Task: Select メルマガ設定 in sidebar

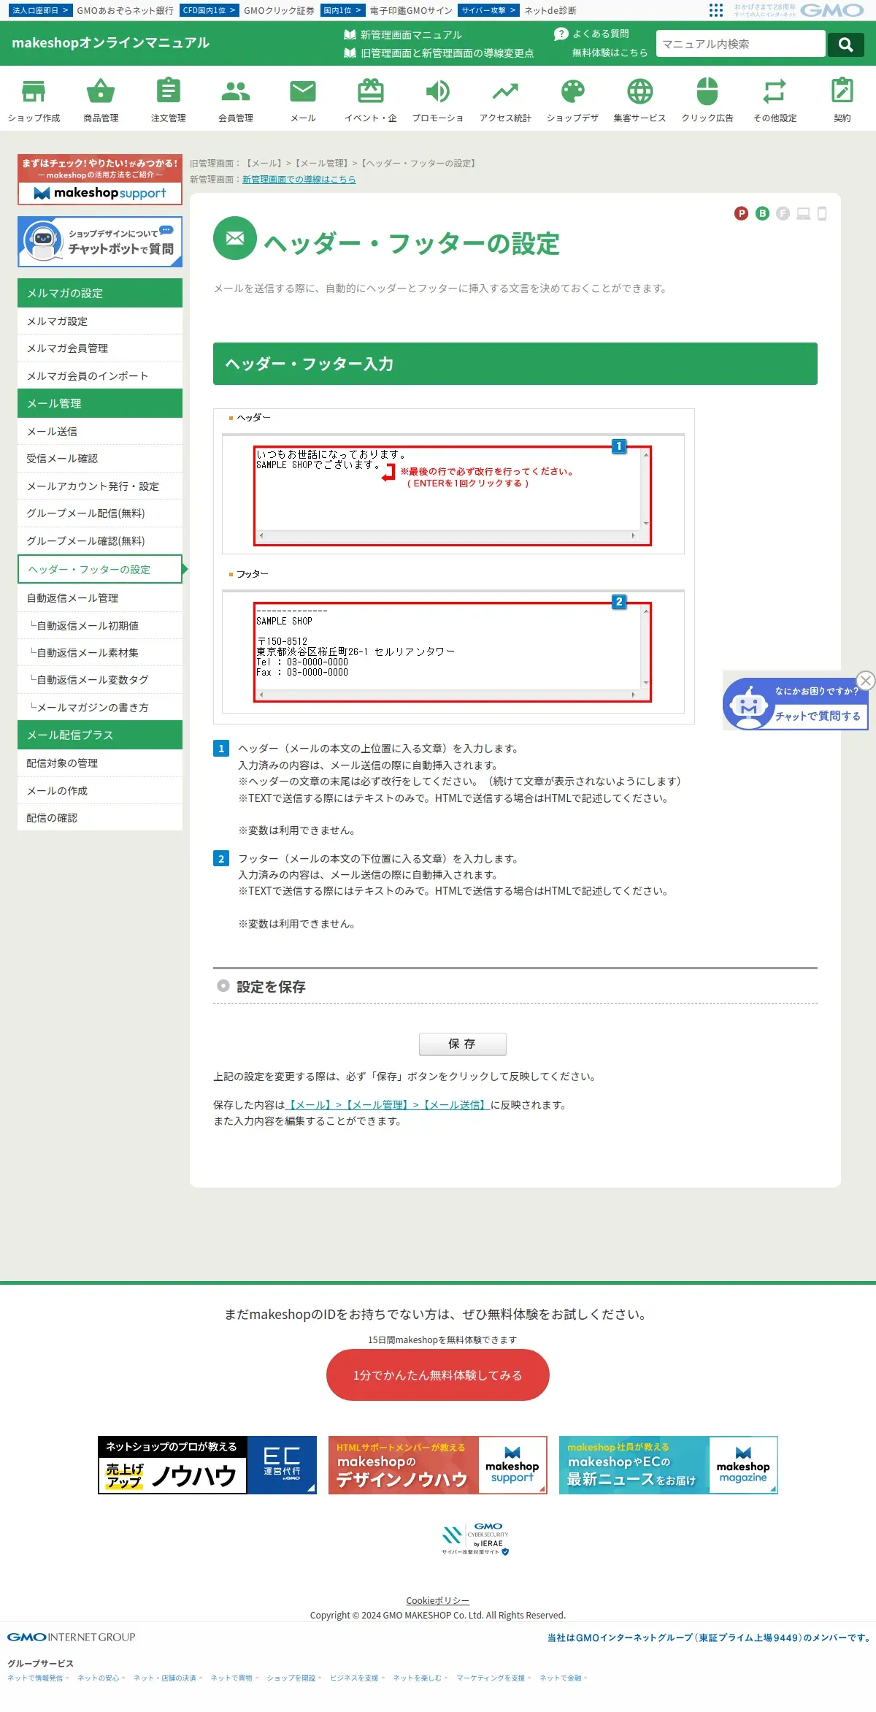Action: (x=100, y=321)
